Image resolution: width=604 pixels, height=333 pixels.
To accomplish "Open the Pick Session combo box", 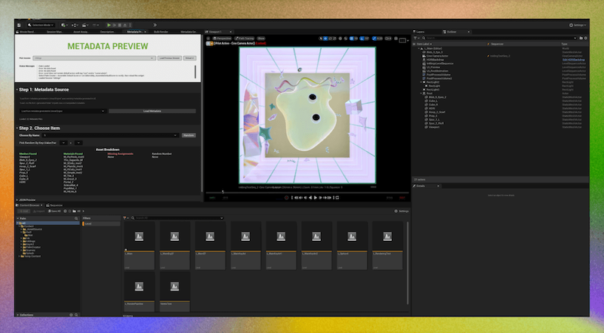I will click(x=94, y=57).
